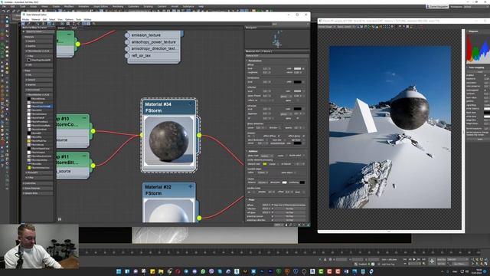Collapse the Maps rollout in parameter editor

tap(276, 199)
